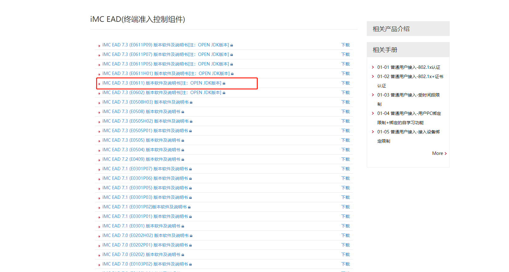Viewport: 509px width, 272px height.
Task: Open manual 01-03 普通用户接入-受时间段限制
Action: [409, 100]
